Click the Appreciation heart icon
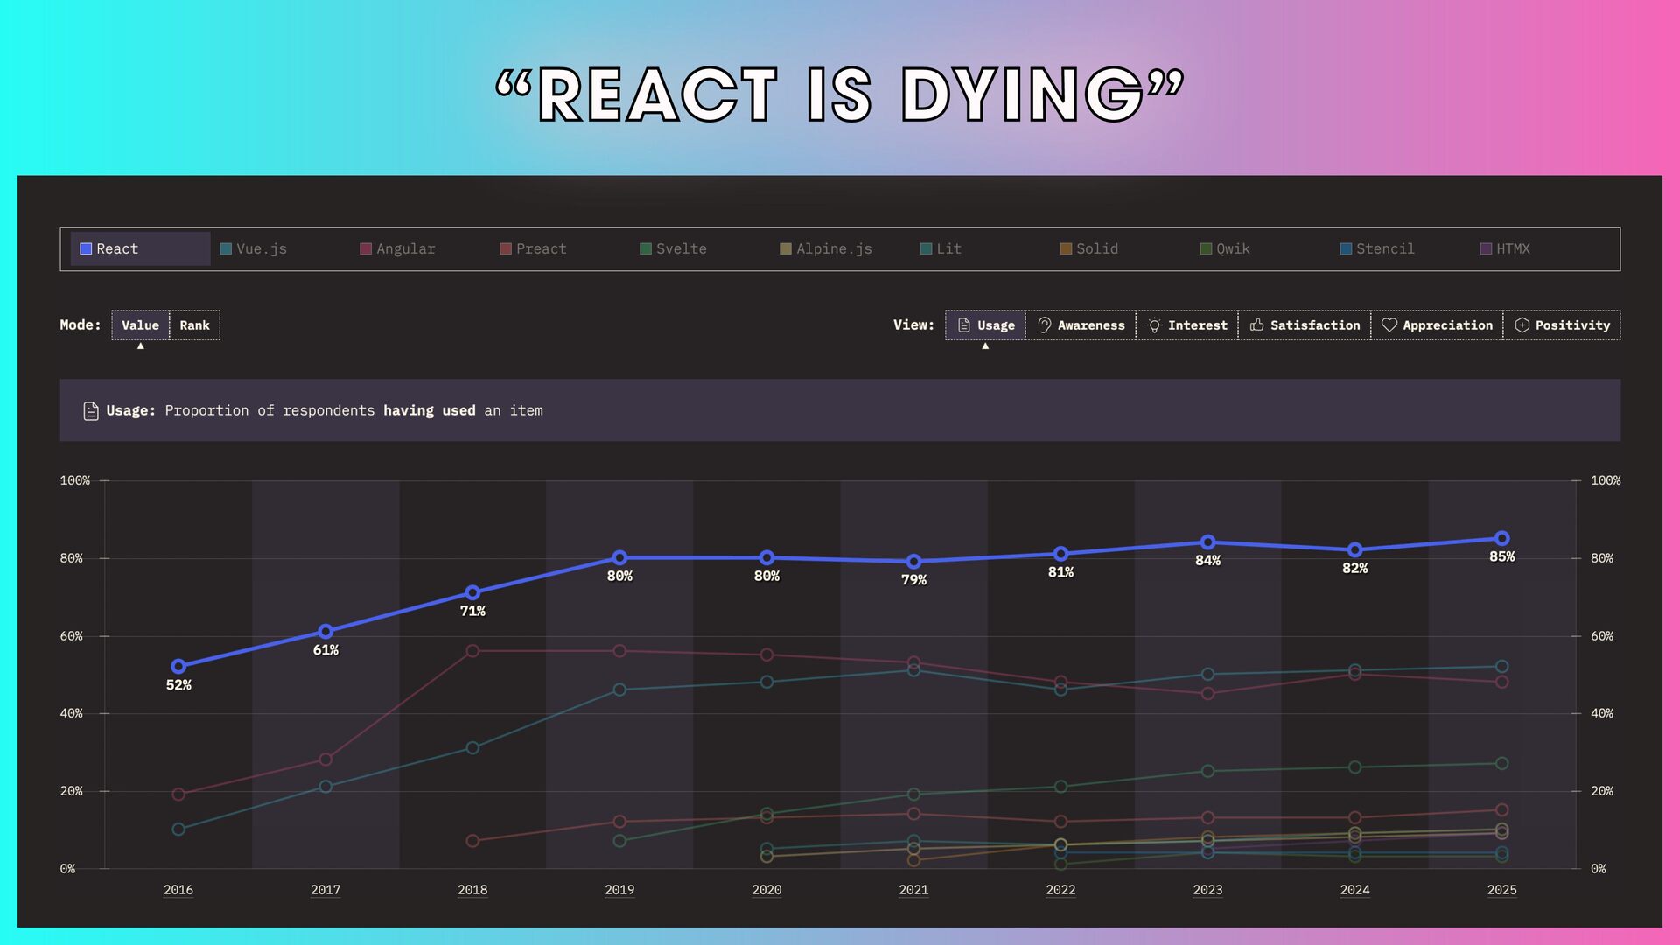 click(x=1389, y=325)
